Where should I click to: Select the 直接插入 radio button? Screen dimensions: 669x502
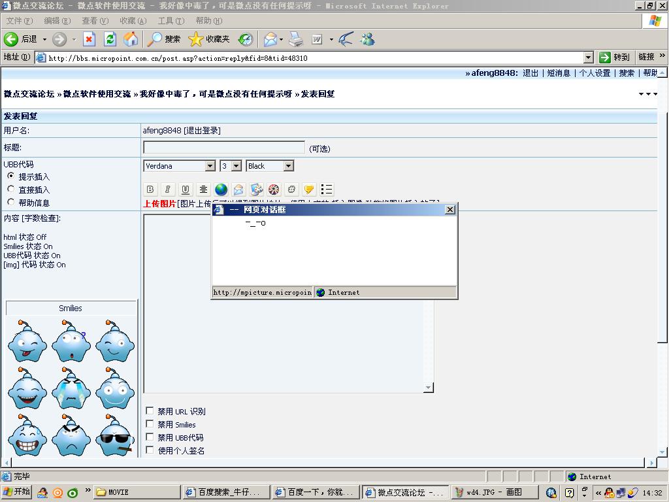point(10,189)
